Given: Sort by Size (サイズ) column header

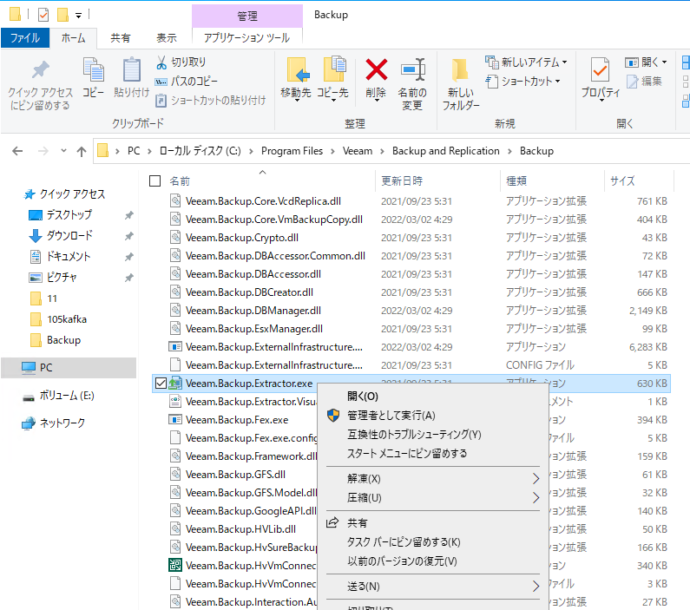Looking at the screenshot, I should click(622, 180).
